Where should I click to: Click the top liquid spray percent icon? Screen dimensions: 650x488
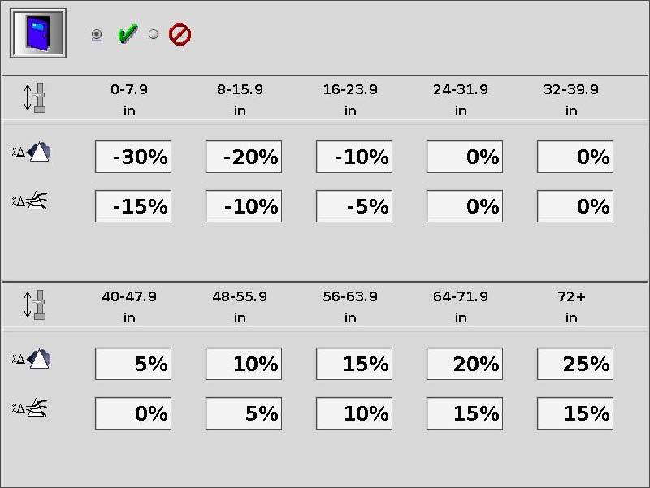pos(30,201)
